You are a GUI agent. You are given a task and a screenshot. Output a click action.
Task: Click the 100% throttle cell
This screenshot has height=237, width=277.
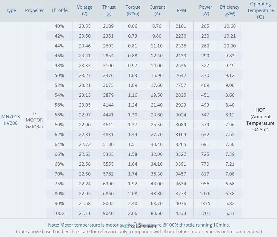click(x=59, y=213)
